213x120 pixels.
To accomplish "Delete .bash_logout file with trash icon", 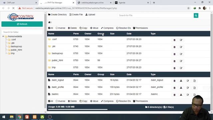I will point(174,81).
